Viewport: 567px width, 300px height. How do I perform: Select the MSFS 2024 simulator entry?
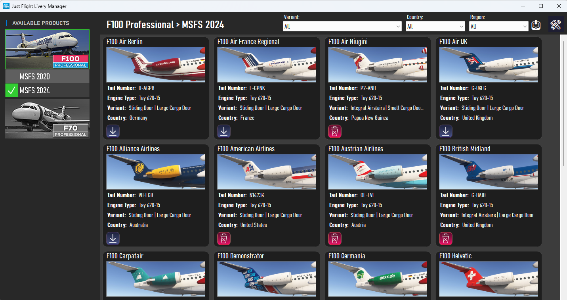(47, 90)
